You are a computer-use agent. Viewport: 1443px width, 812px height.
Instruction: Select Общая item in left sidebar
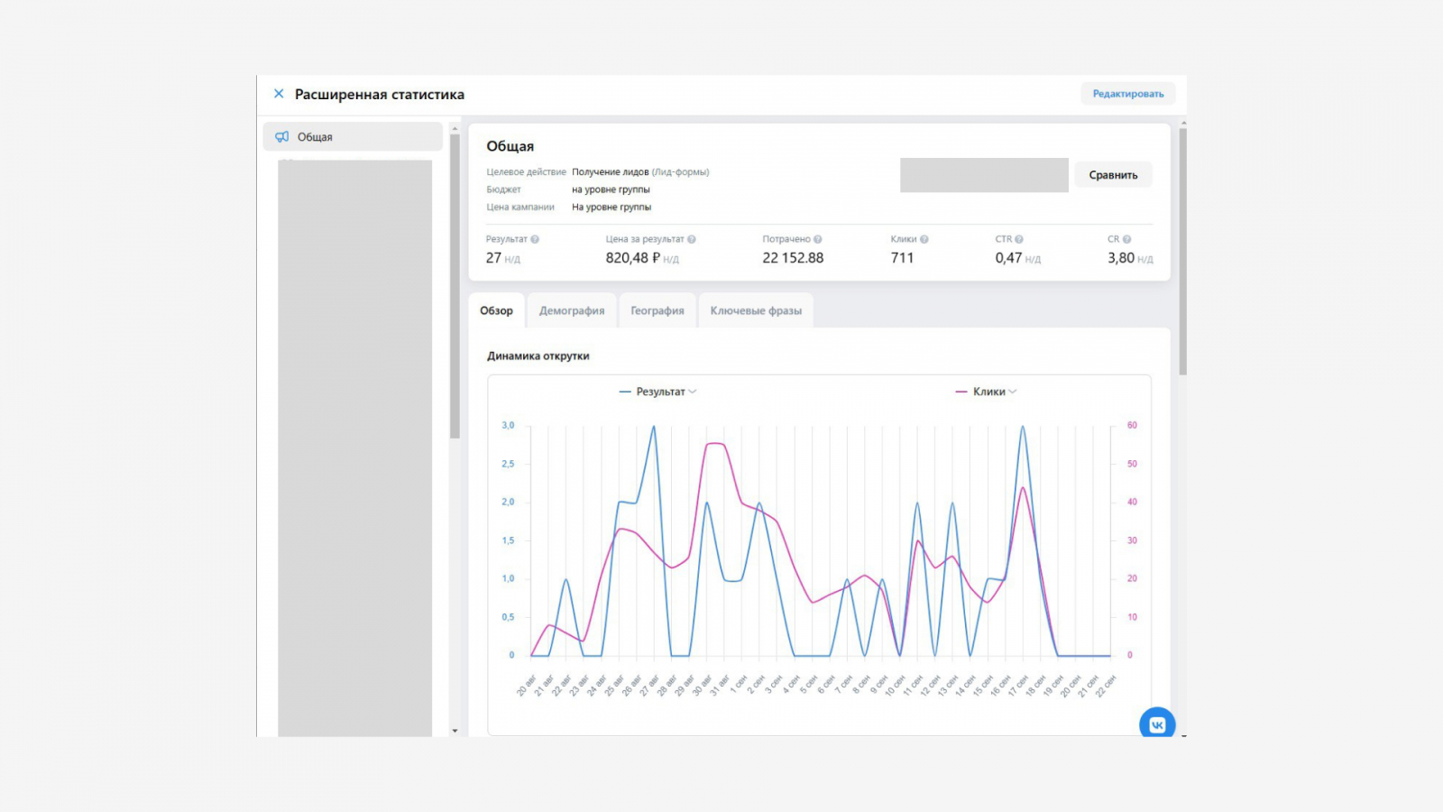coord(352,137)
